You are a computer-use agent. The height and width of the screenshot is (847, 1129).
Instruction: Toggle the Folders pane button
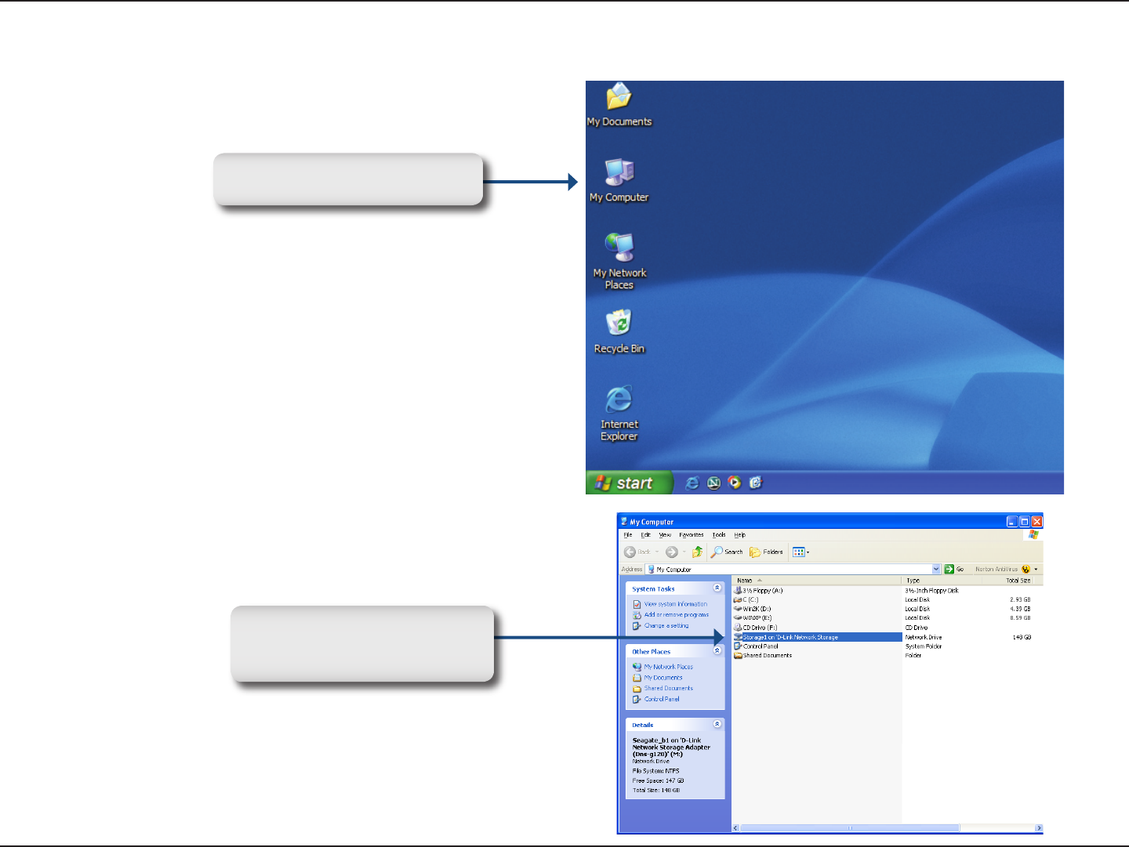[x=766, y=552]
